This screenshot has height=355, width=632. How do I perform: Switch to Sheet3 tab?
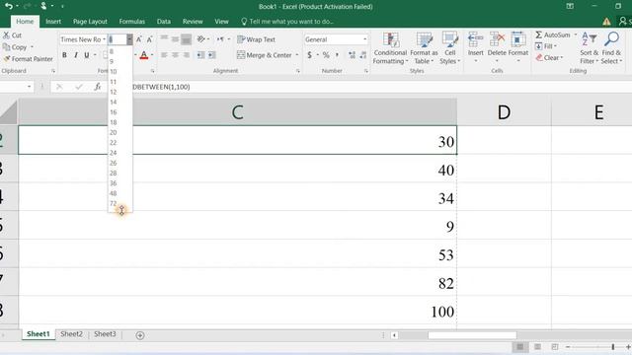click(x=105, y=334)
